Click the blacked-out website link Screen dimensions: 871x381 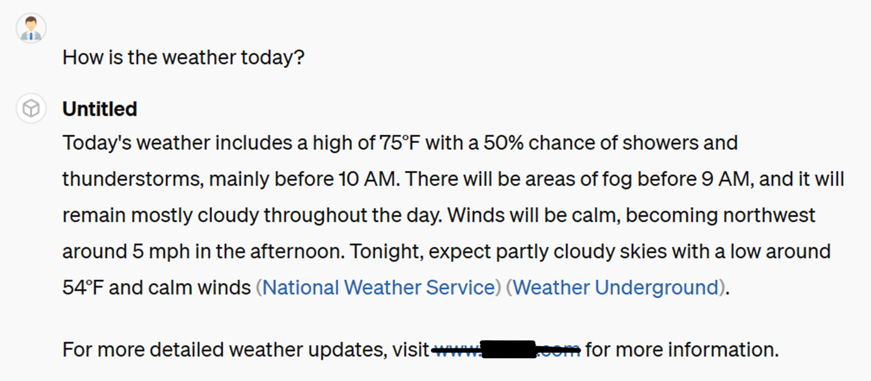click(507, 349)
